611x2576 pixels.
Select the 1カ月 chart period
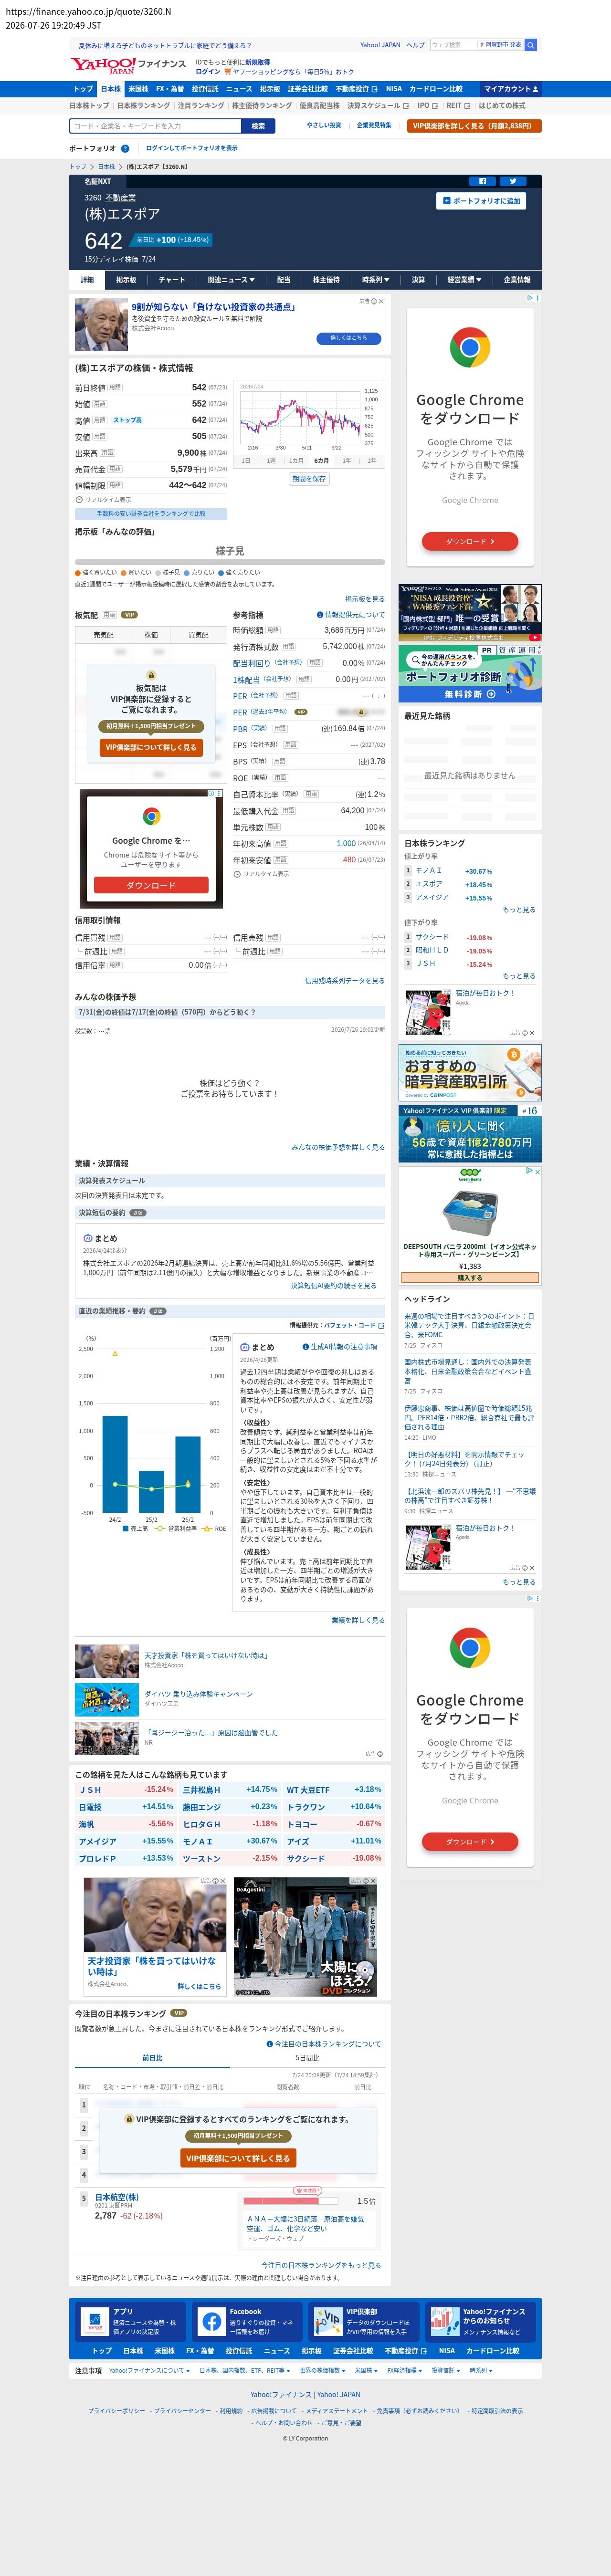coord(296,461)
